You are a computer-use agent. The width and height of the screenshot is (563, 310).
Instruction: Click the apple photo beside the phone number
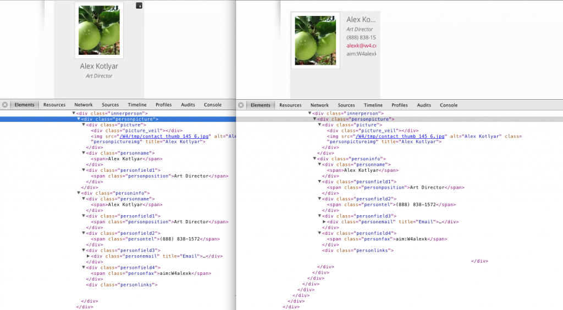tap(315, 40)
